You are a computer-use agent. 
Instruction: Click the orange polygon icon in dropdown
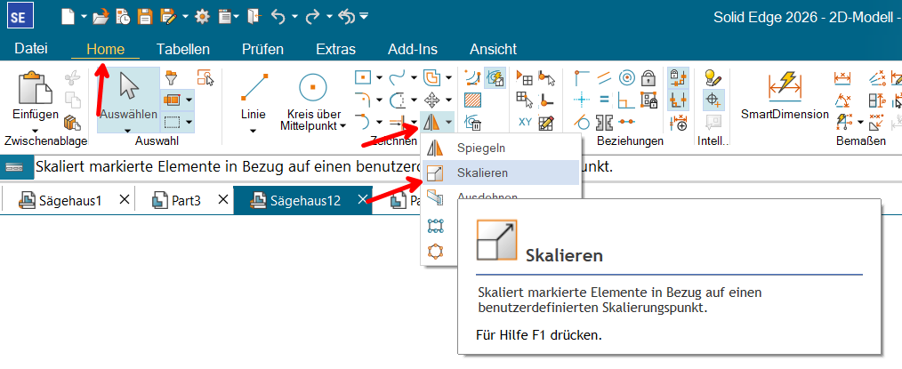pyautogui.click(x=436, y=251)
